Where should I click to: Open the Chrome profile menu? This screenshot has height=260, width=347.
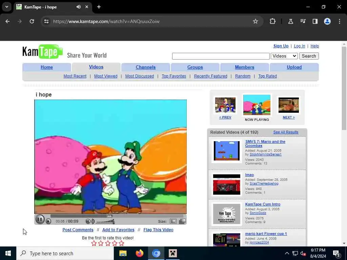pyautogui.click(x=327, y=21)
